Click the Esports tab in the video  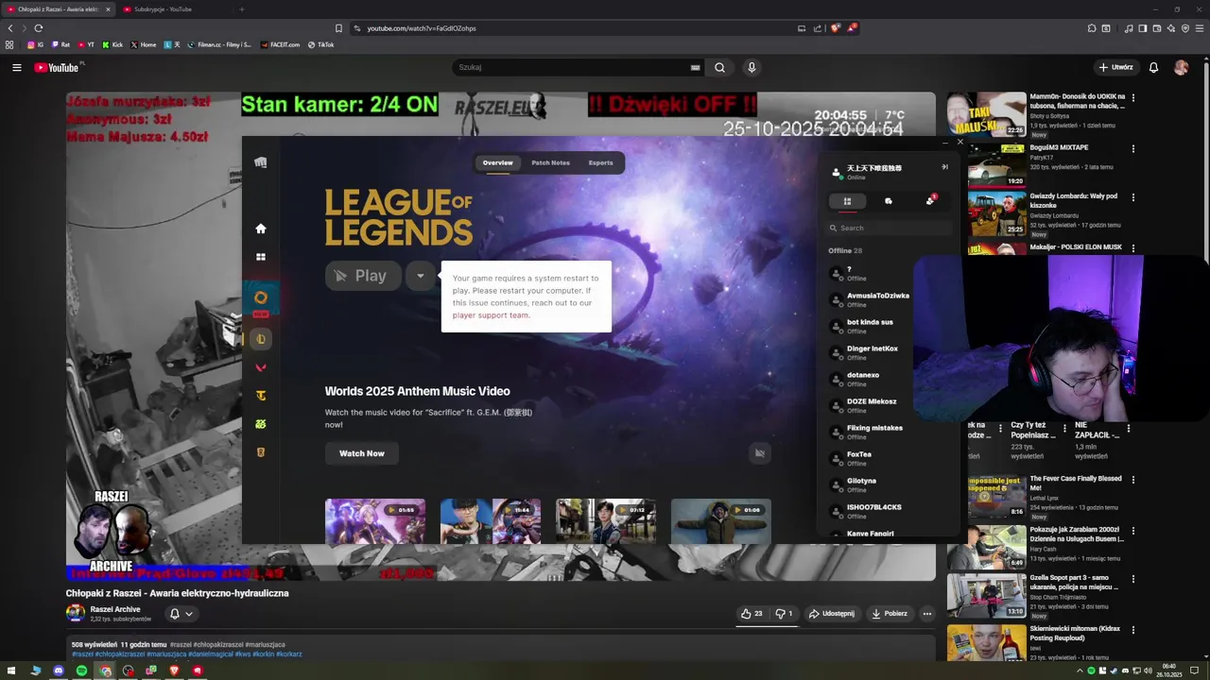tap(600, 162)
